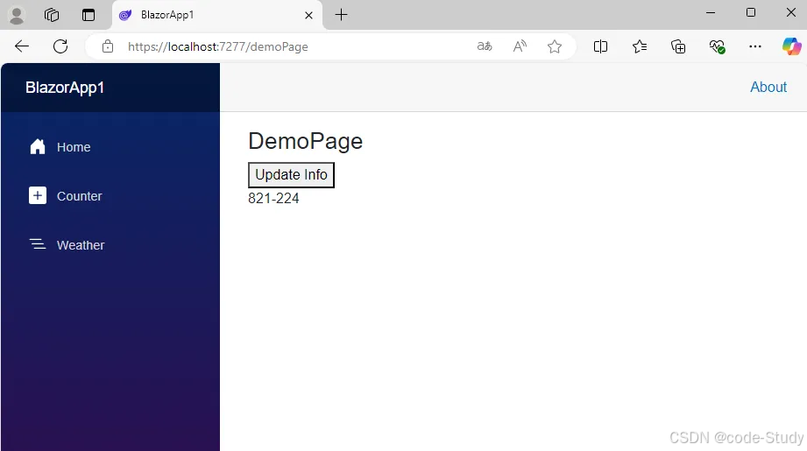Navigate to Home page
This screenshot has width=807, height=451.
pyautogui.click(x=74, y=147)
